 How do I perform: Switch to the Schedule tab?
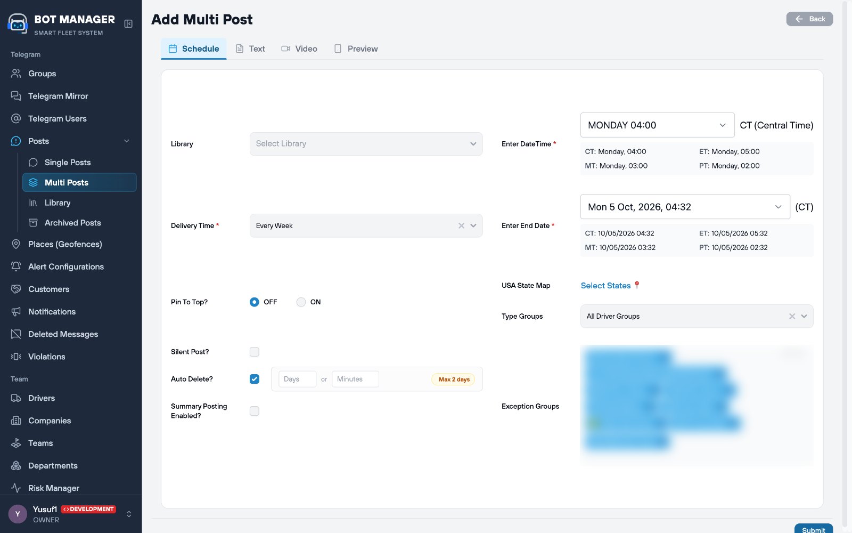click(x=194, y=49)
